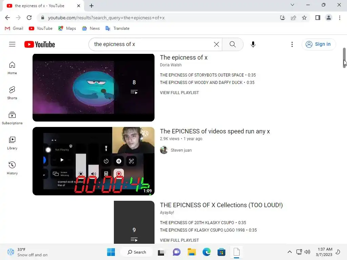Screen dimensions: 347x260
Task: Open Subscriptions in sidebar
Action: tap(12, 118)
